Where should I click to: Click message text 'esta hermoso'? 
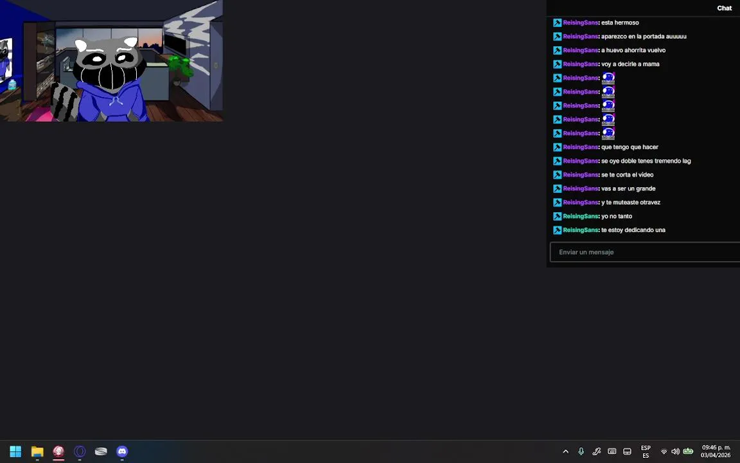point(620,23)
